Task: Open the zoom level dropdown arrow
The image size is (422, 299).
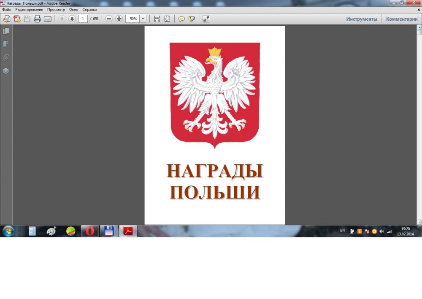Action: click(143, 19)
